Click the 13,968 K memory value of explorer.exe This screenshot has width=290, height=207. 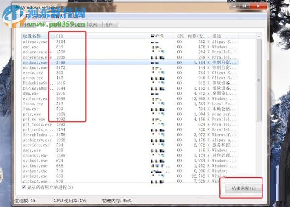click(200, 98)
